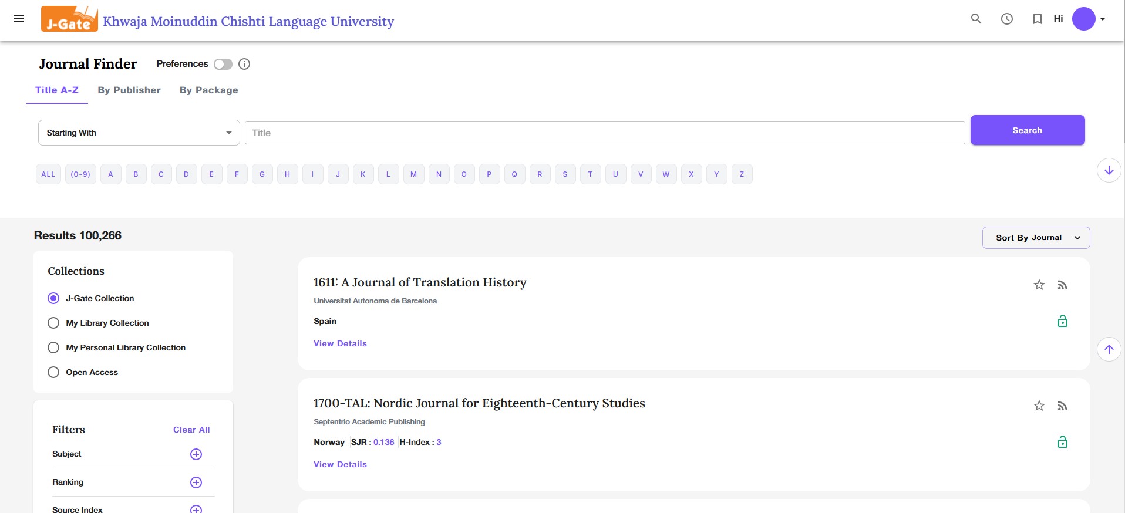The height and width of the screenshot is (513, 1125).
Task: Open the bookmarks icon in header
Action: point(1037,19)
